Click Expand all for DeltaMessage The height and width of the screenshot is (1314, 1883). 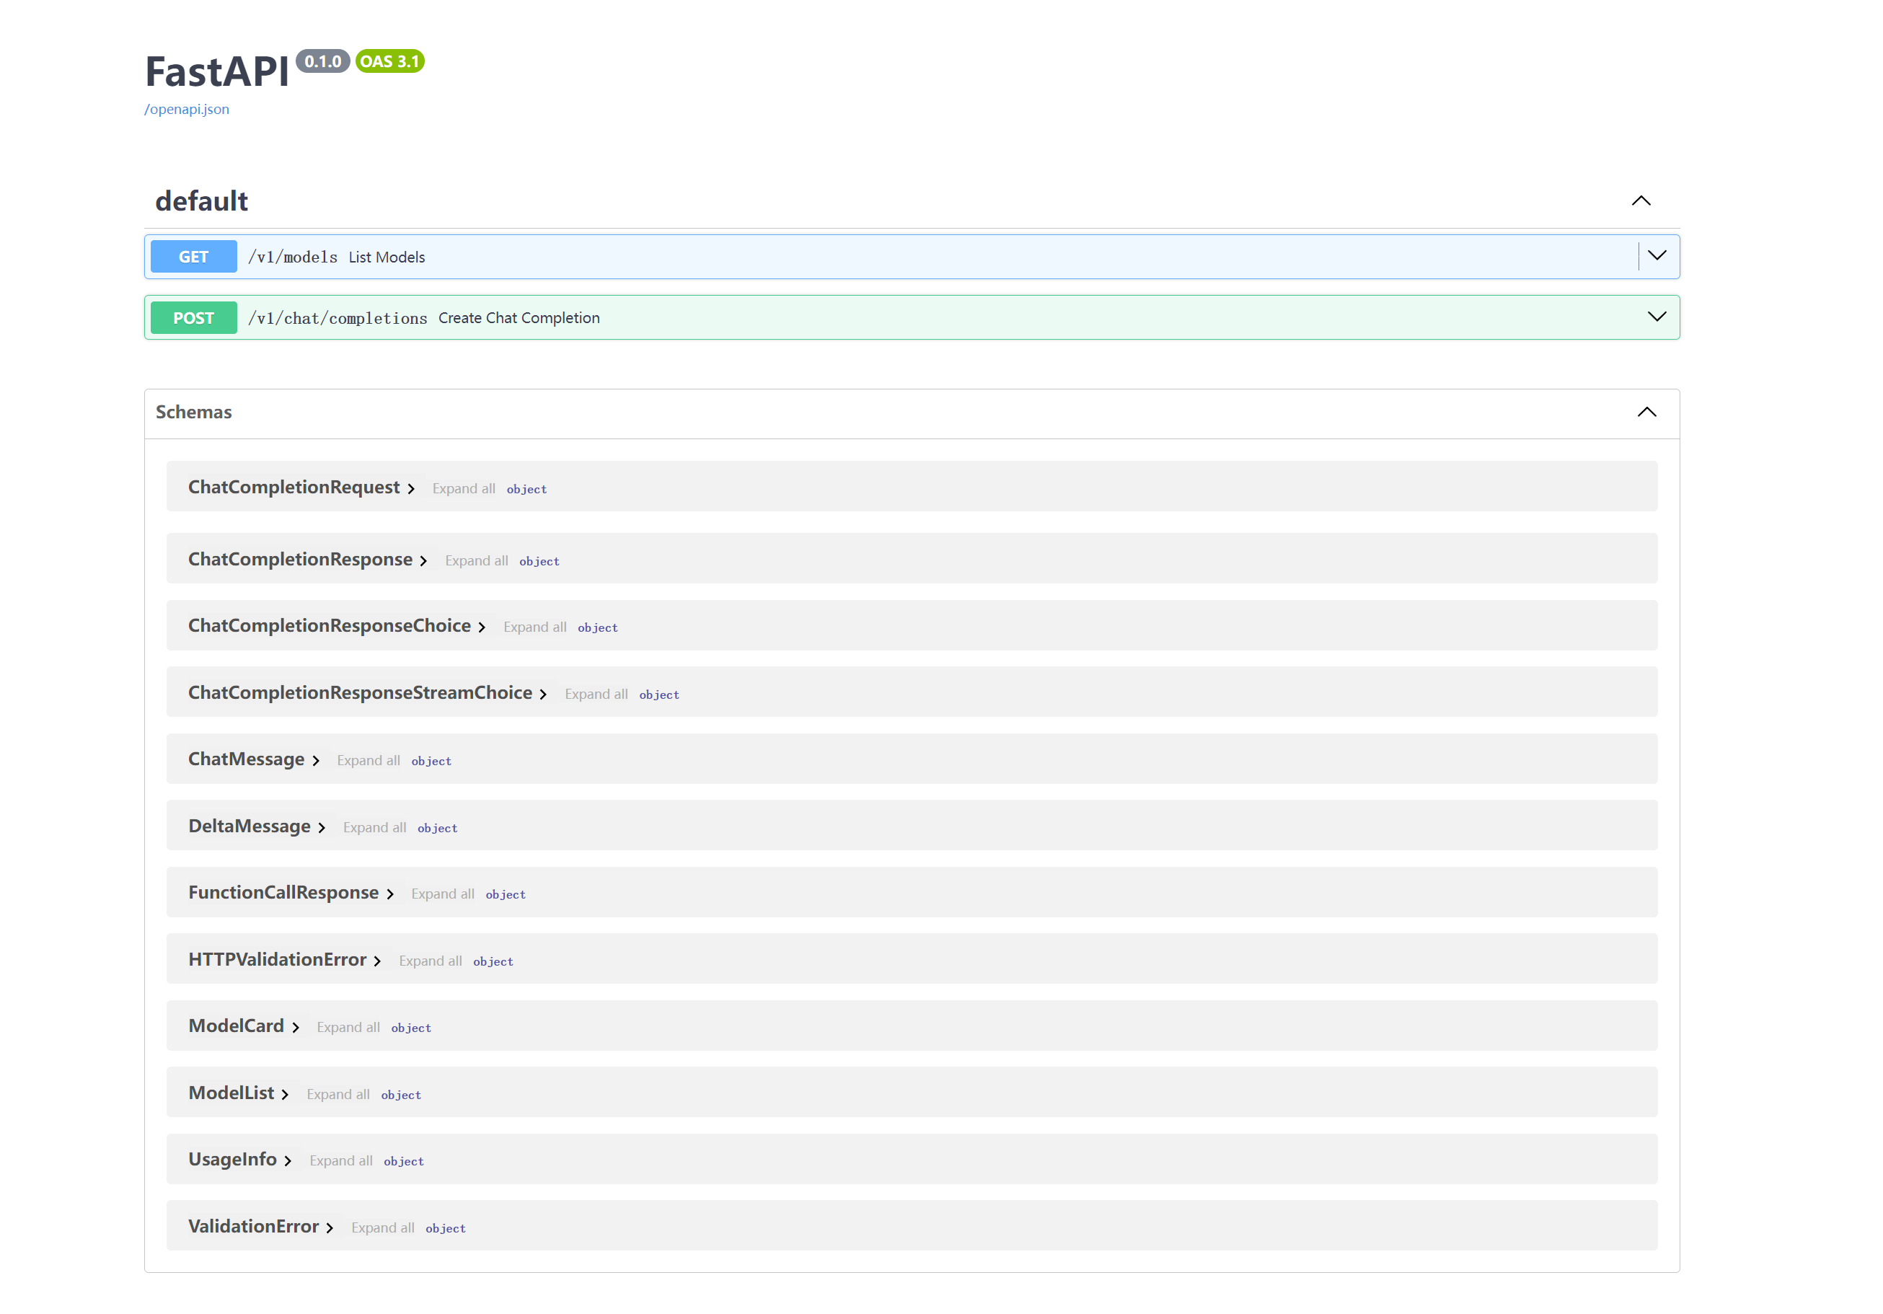click(375, 829)
